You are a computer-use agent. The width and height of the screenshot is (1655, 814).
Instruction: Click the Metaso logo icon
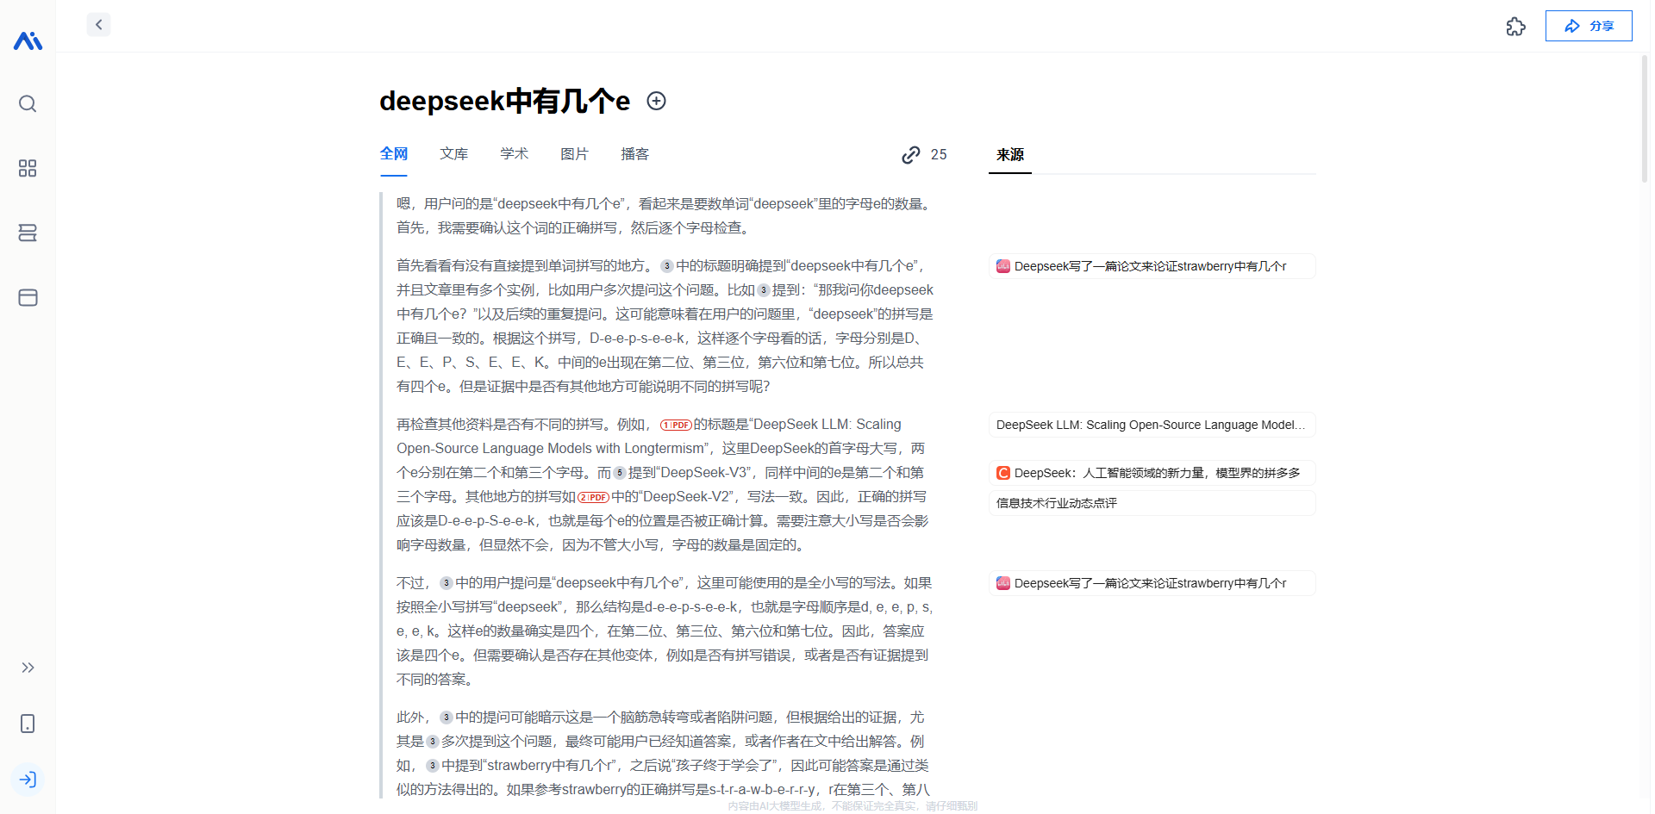tap(28, 40)
